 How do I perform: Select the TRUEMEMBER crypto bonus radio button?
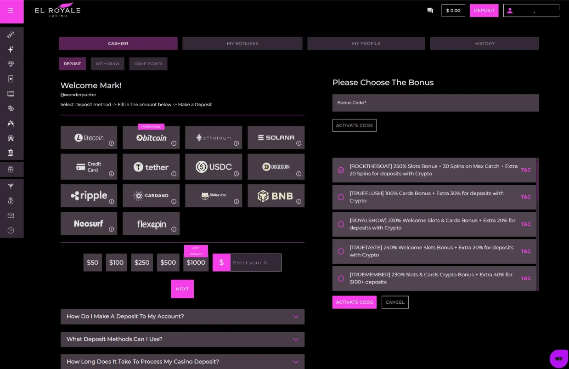pyautogui.click(x=341, y=278)
